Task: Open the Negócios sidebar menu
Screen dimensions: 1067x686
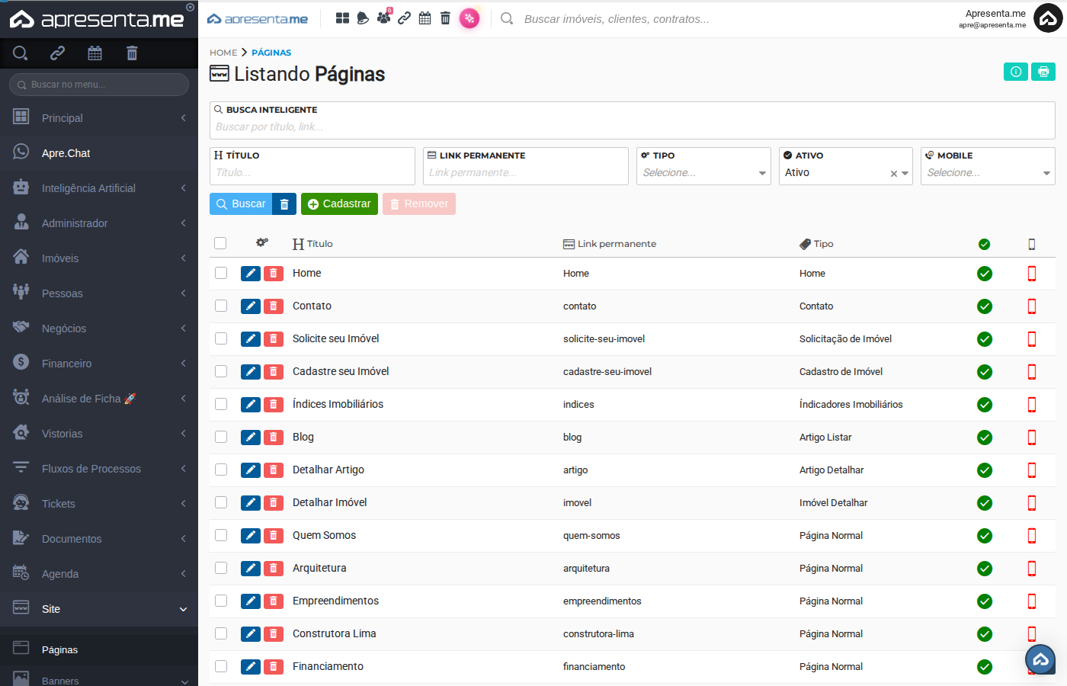Action: [x=99, y=329]
